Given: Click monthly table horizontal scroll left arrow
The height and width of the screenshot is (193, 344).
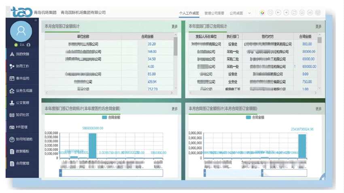Looking at the screenshot, I should coord(47,93).
